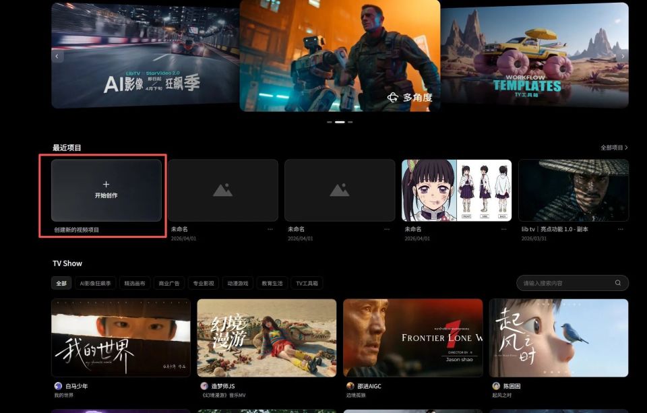Select the 教育生活 filter tab
The height and width of the screenshot is (413, 647).
point(272,284)
